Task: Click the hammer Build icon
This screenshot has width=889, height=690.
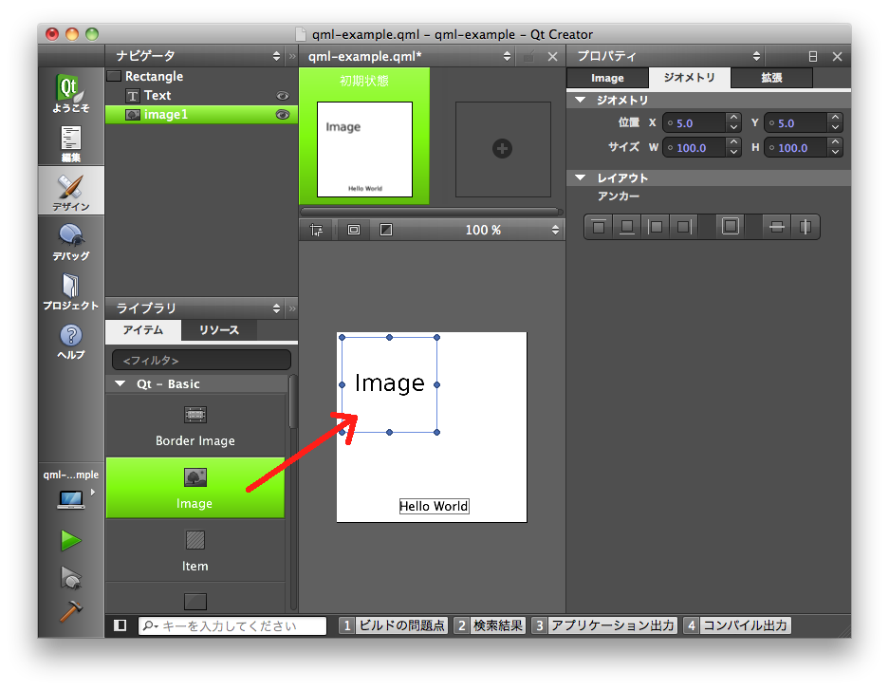Action: (70, 612)
